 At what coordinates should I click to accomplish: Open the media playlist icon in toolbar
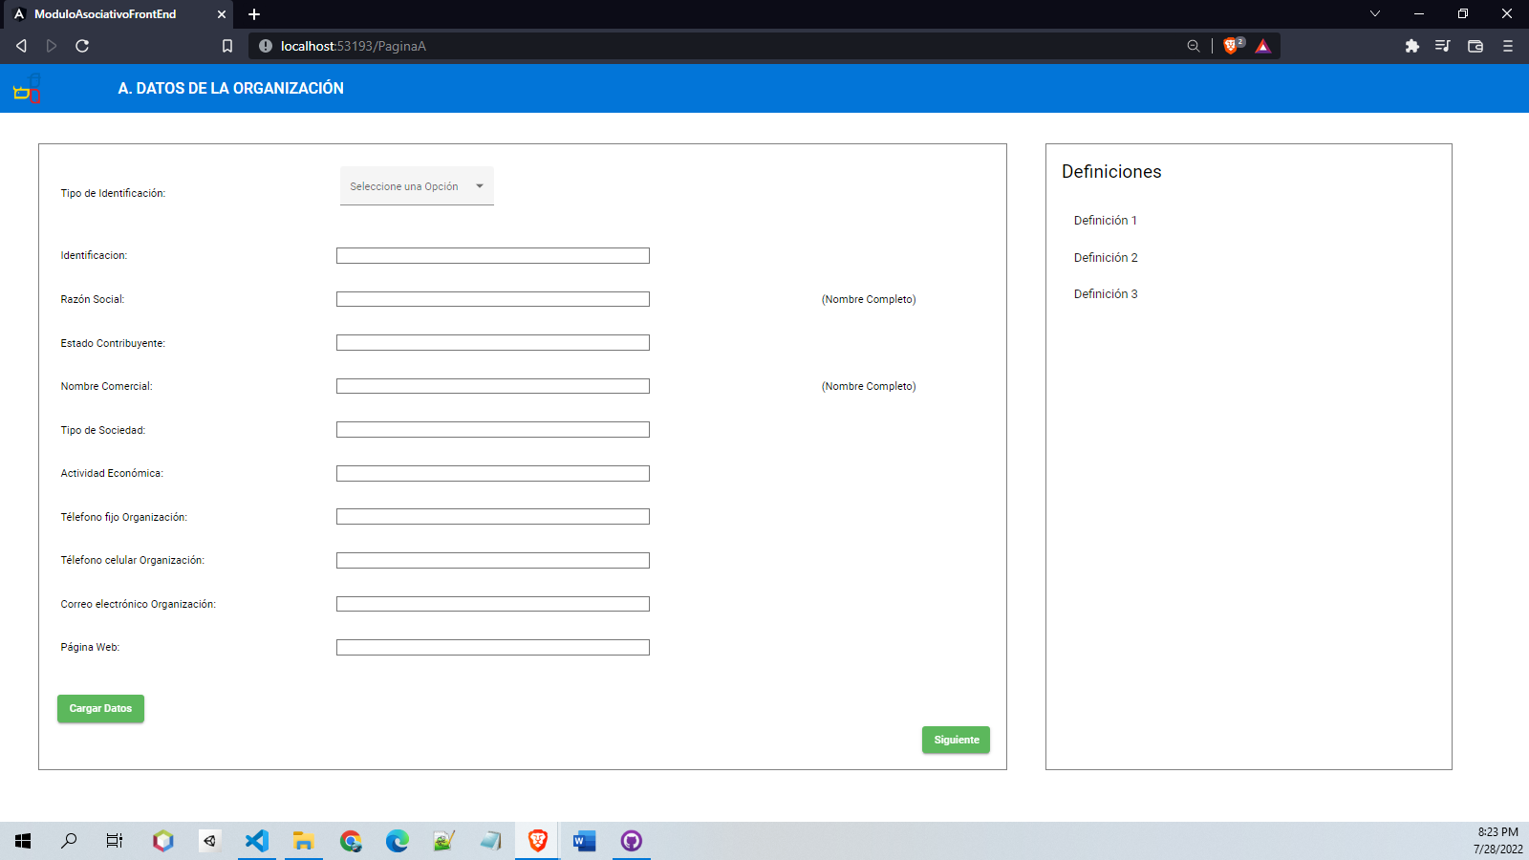tap(1443, 46)
